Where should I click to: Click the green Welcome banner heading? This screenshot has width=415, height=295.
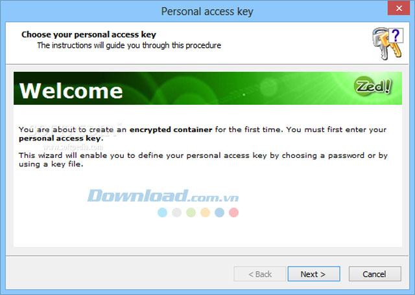[71, 91]
